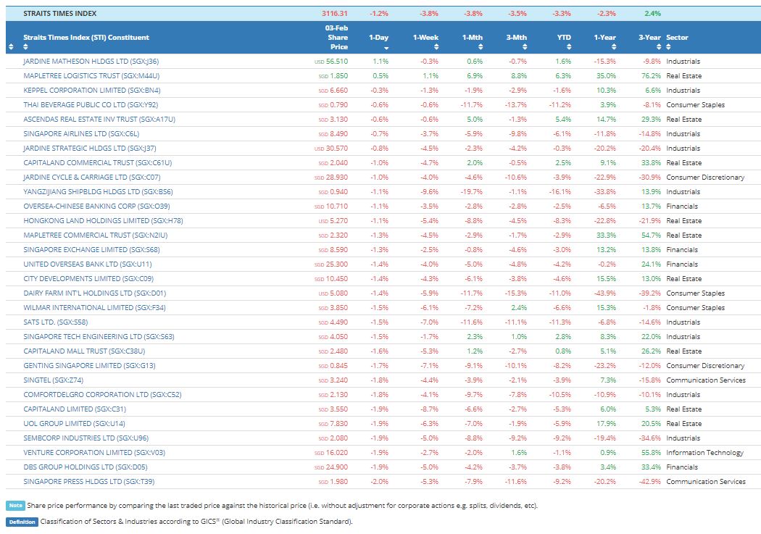
Task: Open City Developments Limited link
Action: 88,279
